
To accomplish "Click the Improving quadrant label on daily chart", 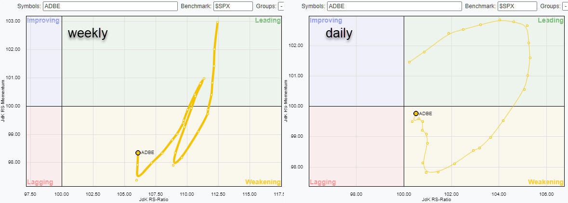I will coord(326,21).
